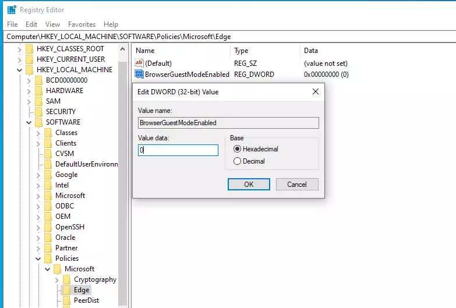Click the ODBC folder icon
The width and height of the screenshot is (456, 308).
point(48,206)
